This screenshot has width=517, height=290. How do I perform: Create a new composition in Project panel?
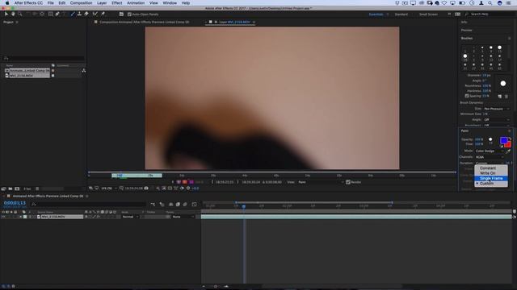coord(17,188)
